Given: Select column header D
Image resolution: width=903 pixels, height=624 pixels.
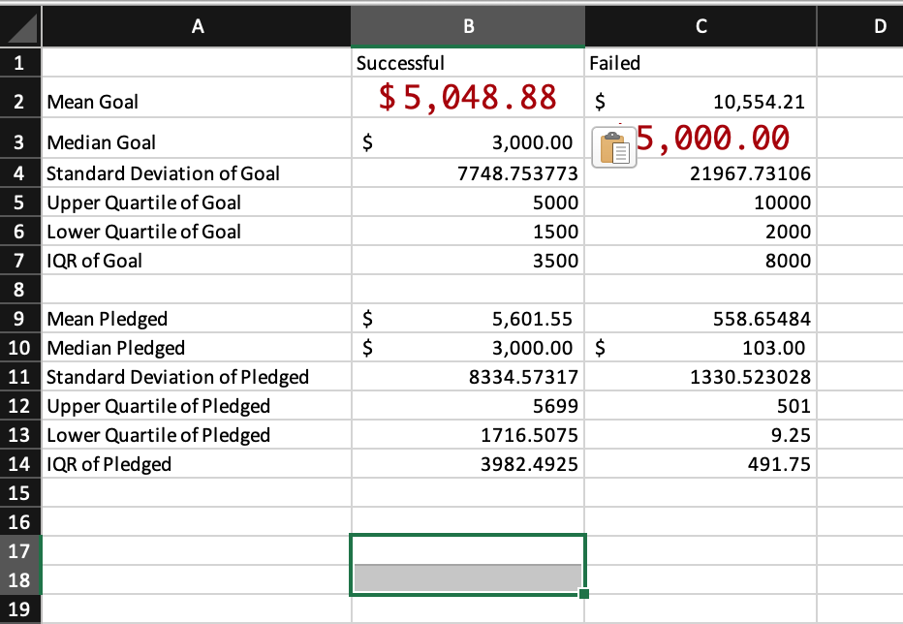Looking at the screenshot, I should click(x=878, y=26).
